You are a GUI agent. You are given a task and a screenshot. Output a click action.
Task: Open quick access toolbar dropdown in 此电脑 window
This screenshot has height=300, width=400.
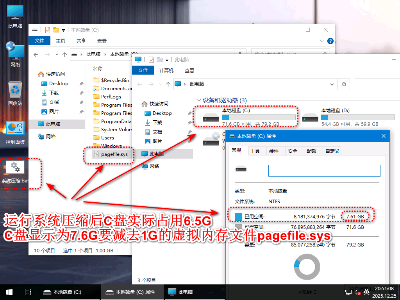click(167, 60)
